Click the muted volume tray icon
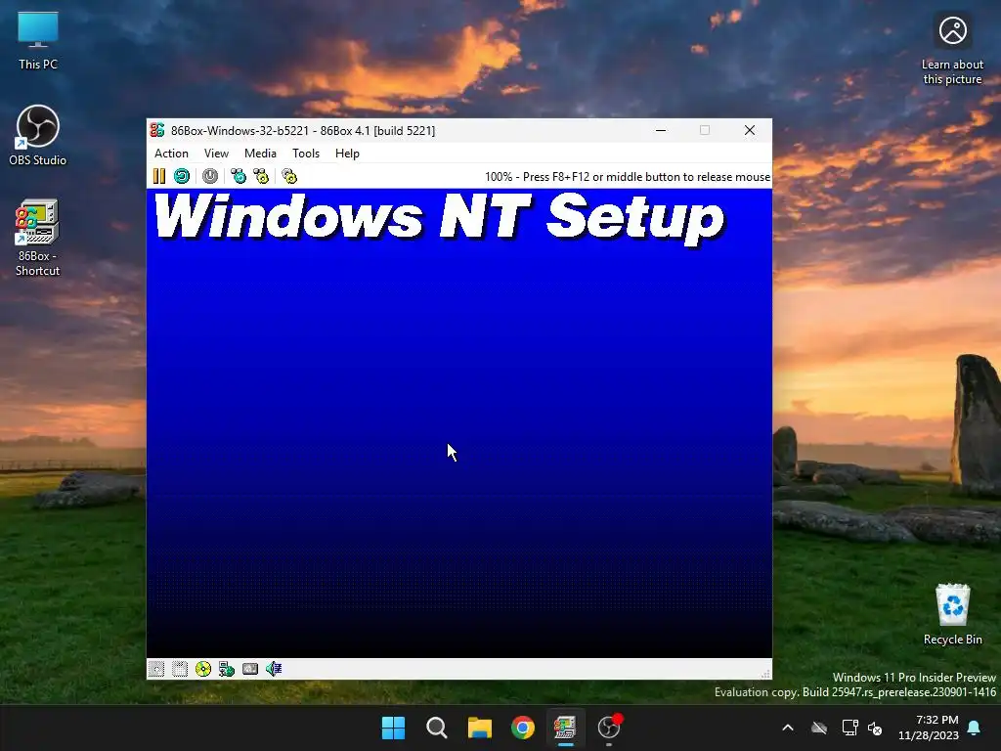1001x751 pixels. (x=875, y=728)
